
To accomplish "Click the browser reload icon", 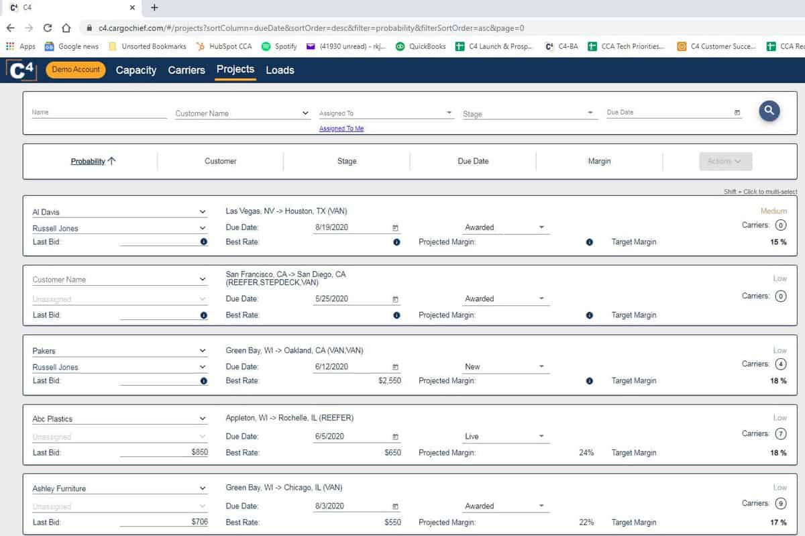I will pos(48,28).
